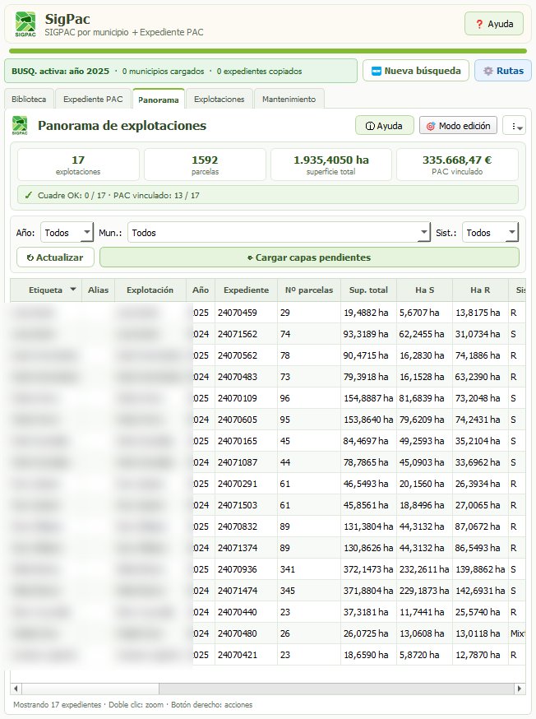536x719 pixels.
Task: Sort by the Etiqueta column header
Action: pyautogui.click(x=46, y=290)
